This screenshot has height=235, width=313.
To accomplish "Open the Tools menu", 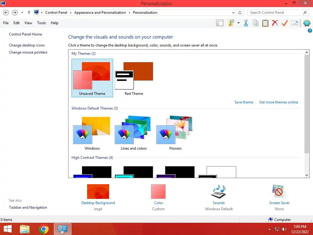I will [41, 23].
